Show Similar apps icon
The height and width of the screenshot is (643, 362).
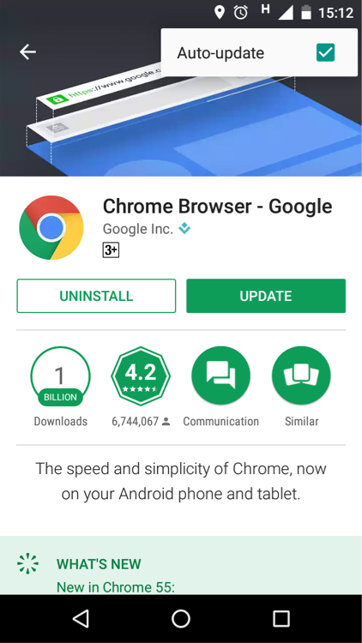click(x=301, y=376)
